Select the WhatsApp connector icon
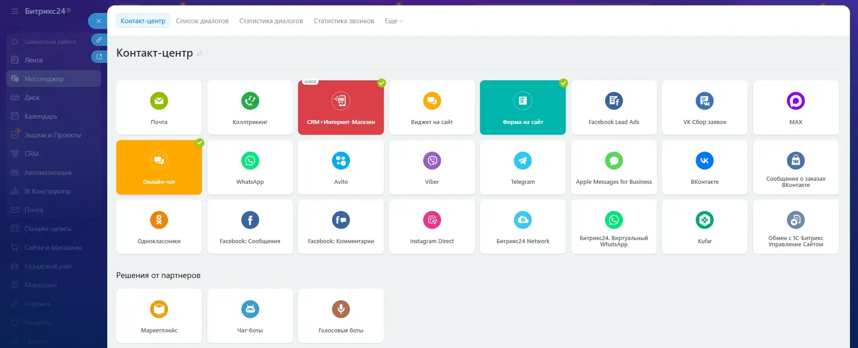The image size is (858, 348). (250, 161)
